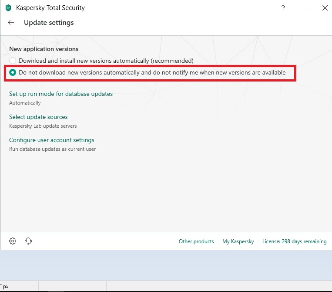Click the Automatically status text
Screen dimensions: 332x292
click(25, 103)
